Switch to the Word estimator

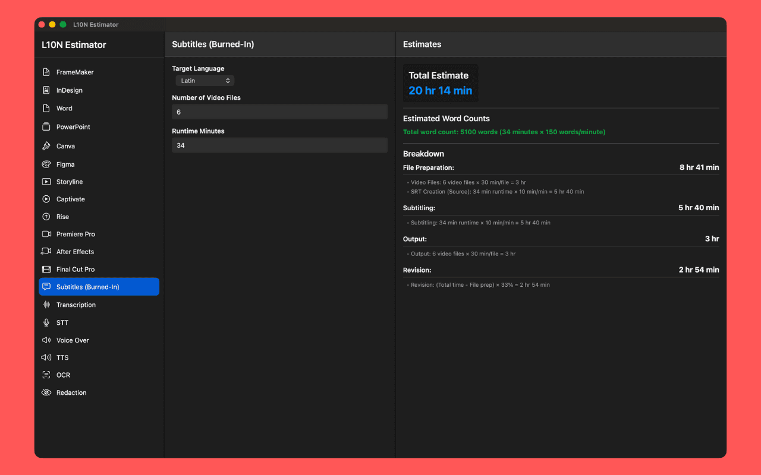coord(64,108)
